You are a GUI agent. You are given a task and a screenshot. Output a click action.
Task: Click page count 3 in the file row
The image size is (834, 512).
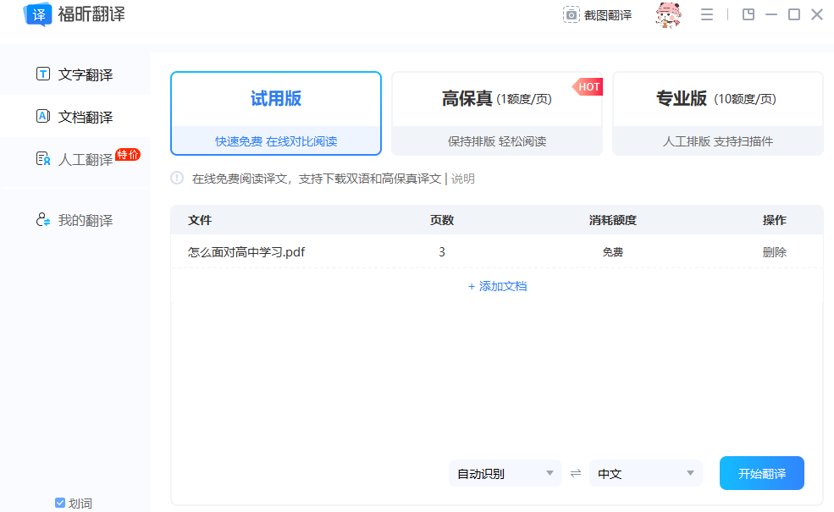442,252
